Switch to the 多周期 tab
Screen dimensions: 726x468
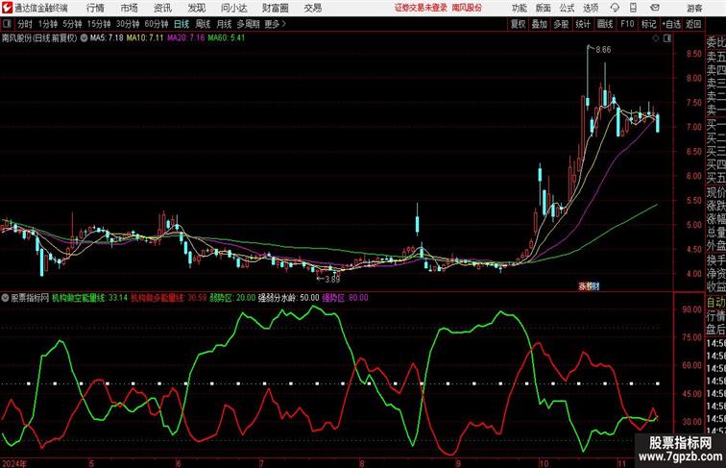point(248,24)
